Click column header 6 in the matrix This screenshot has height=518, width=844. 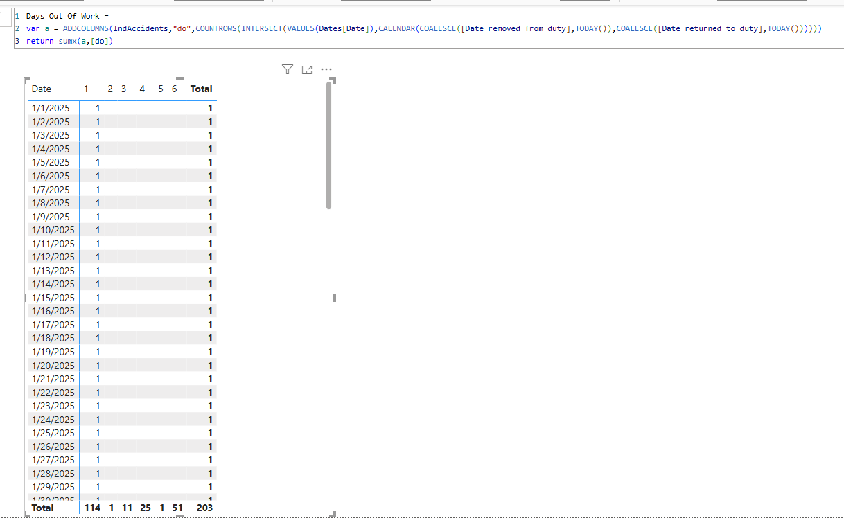(174, 89)
